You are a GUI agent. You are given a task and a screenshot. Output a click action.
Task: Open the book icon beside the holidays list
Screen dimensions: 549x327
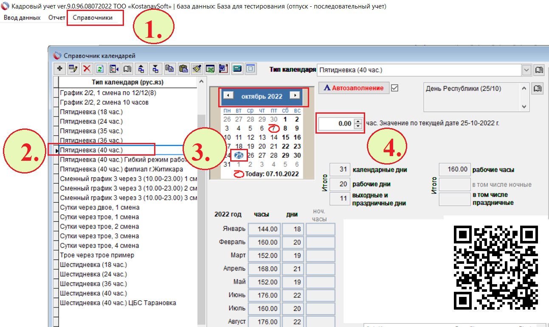pyautogui.click(x=537, y=88)
